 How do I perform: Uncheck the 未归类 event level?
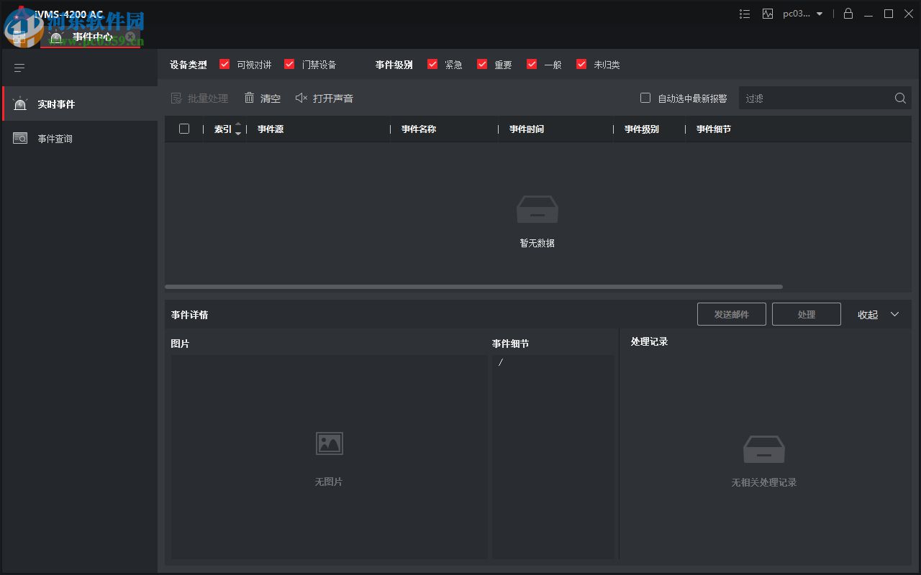coord(581,64)
